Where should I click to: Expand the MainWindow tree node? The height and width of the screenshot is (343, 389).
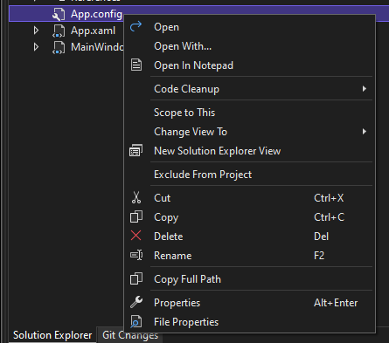click(x=36, y=47)
